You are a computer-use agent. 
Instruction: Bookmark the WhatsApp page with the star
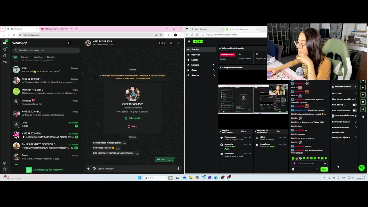(160, 35)
